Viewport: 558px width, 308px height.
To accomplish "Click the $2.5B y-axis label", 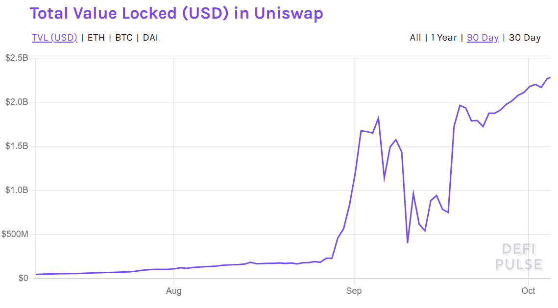I will click(17, 58).
